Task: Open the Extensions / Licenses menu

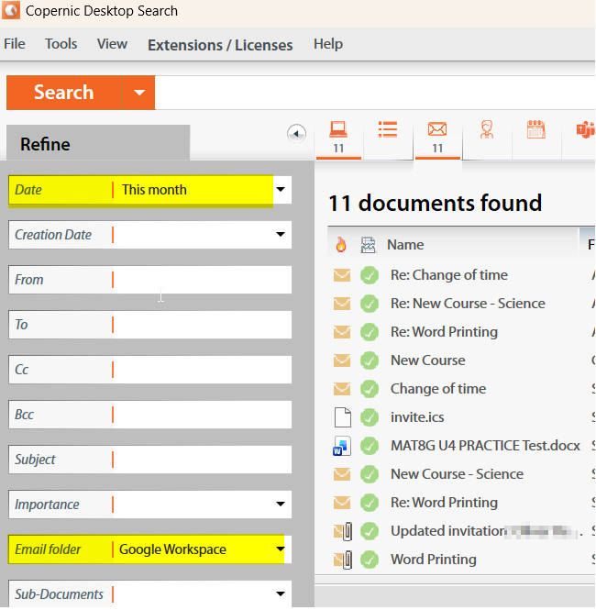Action: click(x=220, y=45)
